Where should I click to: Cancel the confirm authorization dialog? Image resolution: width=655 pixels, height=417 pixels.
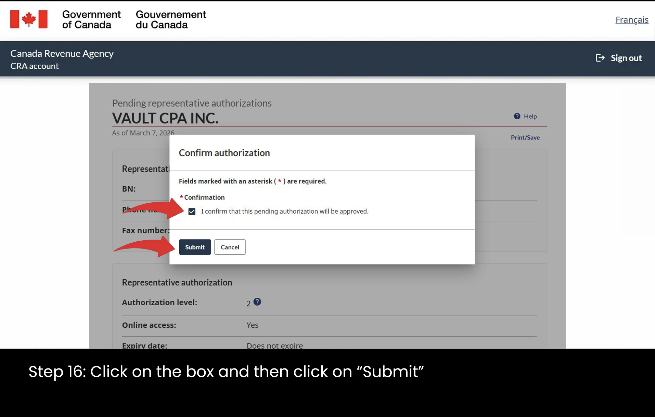pyautogui.click(x=230, y=247)
